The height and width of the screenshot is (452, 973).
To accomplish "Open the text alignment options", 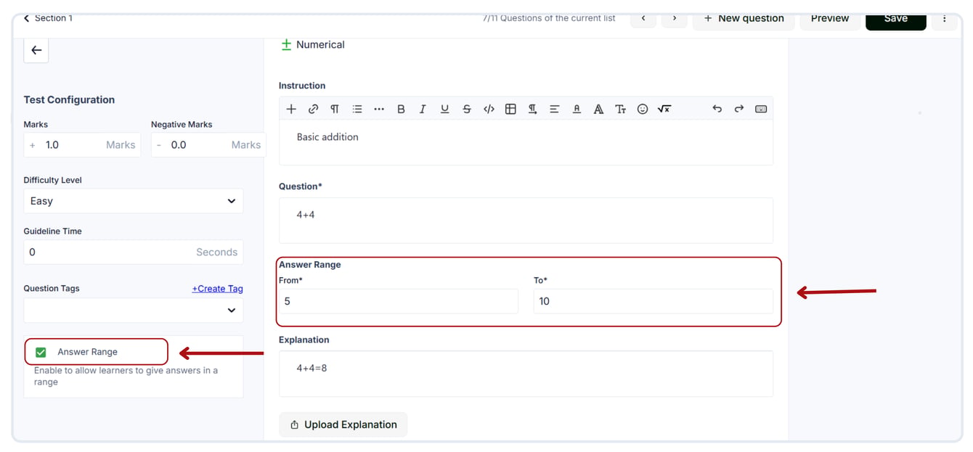I will (554, 109).
